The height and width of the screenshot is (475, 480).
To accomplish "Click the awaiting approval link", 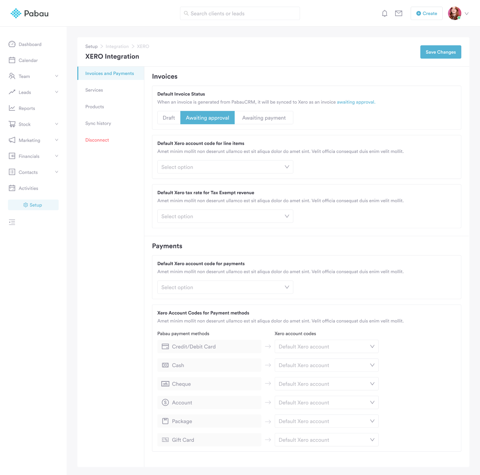I will pos(356,102).
